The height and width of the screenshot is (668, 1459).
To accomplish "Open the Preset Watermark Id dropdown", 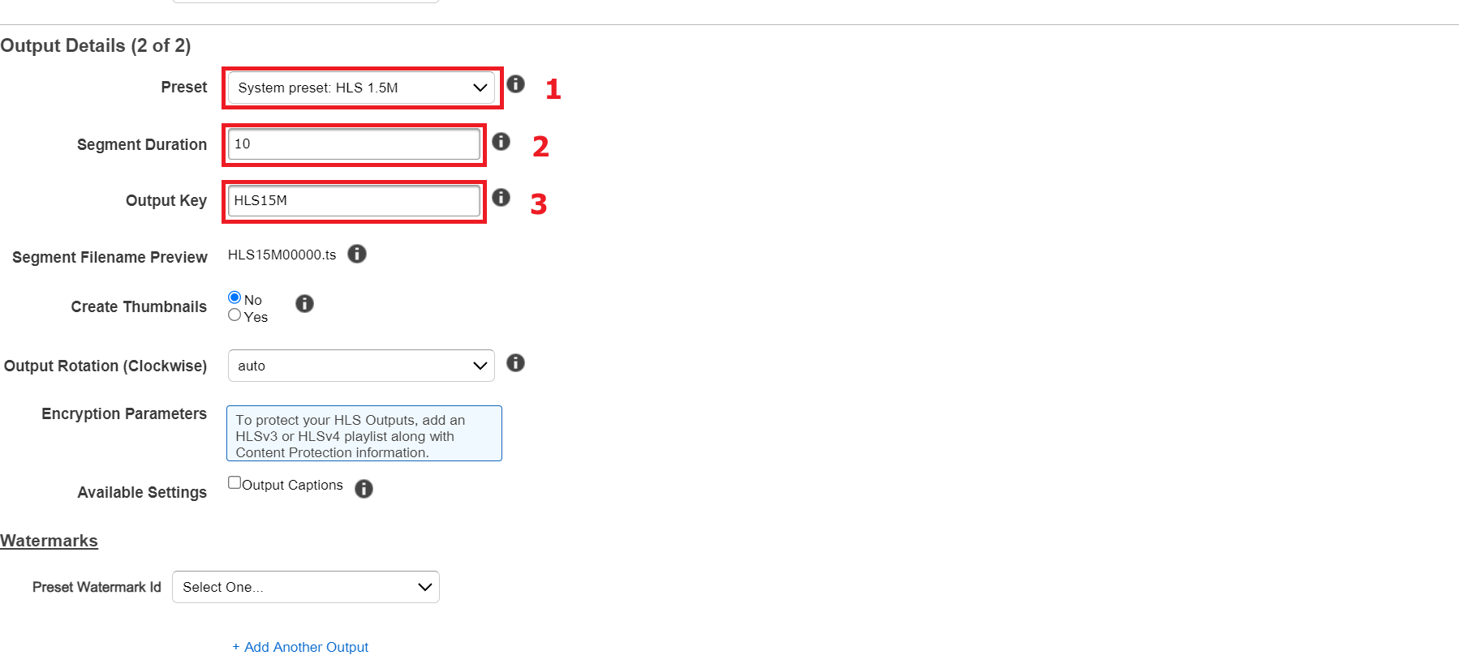I will click(x=306, y=587).
